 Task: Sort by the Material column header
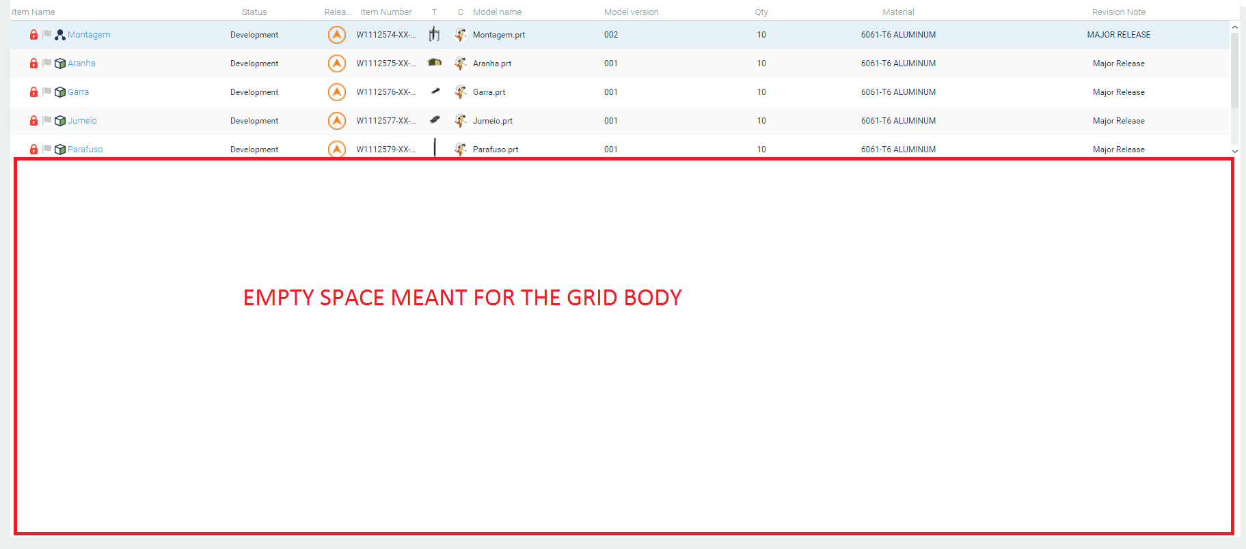pyautogui.click(x=898, y=12)
